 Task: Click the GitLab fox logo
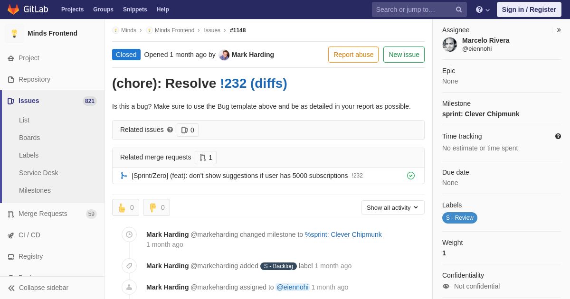13,9
